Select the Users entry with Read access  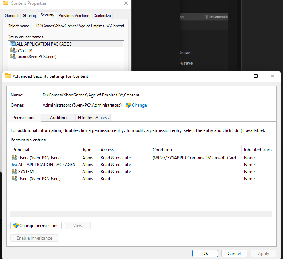tap(141, 179)
